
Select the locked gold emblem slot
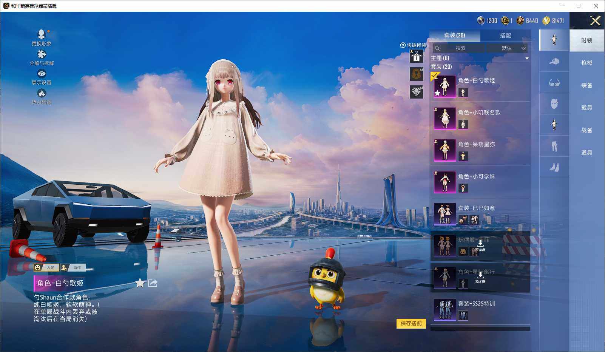(417, 74)
